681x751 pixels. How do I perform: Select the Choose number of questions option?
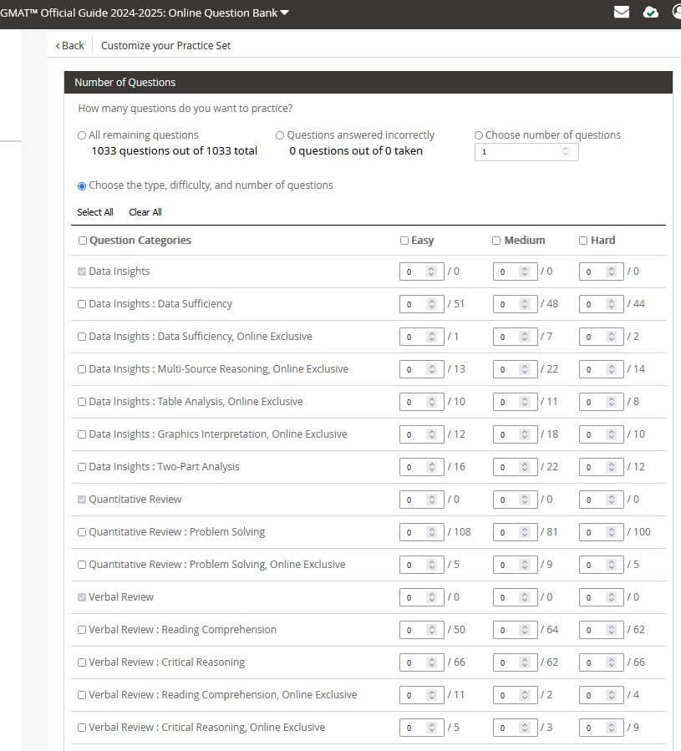pyautogui.click(x=479, y=135)
